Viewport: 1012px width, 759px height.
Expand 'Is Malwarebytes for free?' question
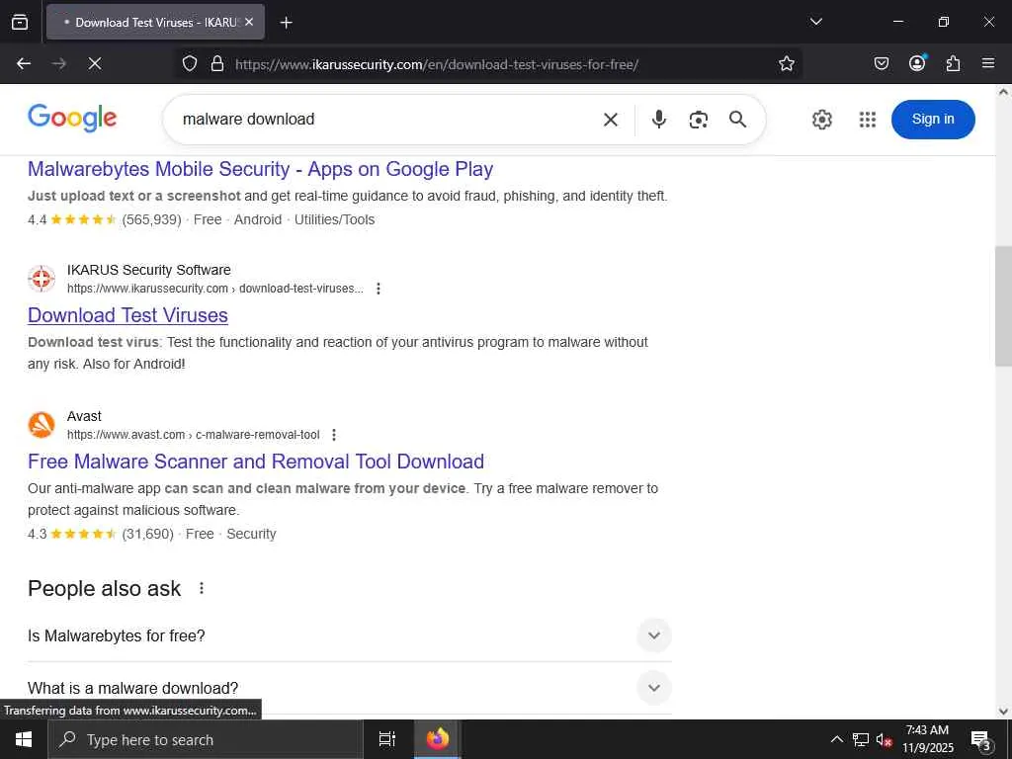[349, 635]
